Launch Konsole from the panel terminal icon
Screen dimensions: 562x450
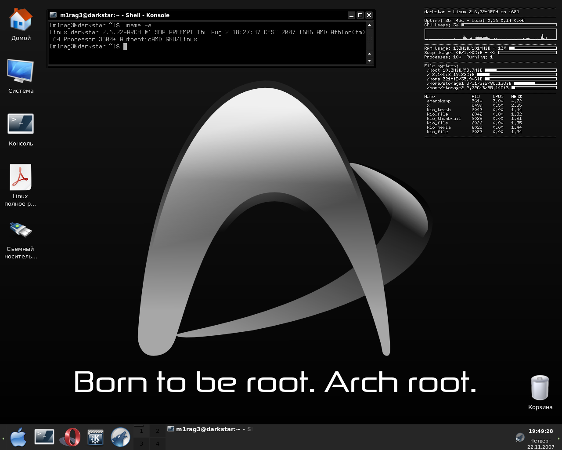44,437
